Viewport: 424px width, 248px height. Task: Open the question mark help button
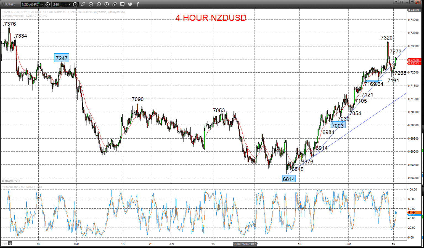tap(396, 2)
